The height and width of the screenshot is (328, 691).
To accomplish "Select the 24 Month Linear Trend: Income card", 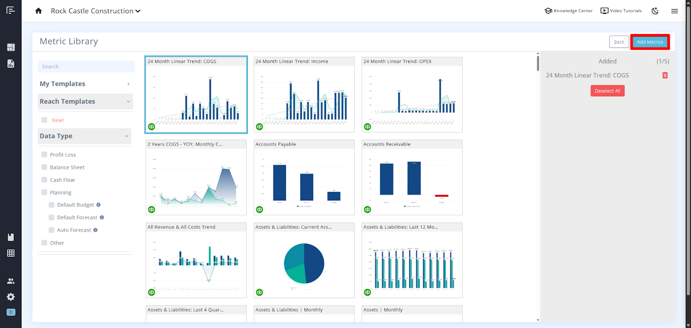I will (304, 95).
